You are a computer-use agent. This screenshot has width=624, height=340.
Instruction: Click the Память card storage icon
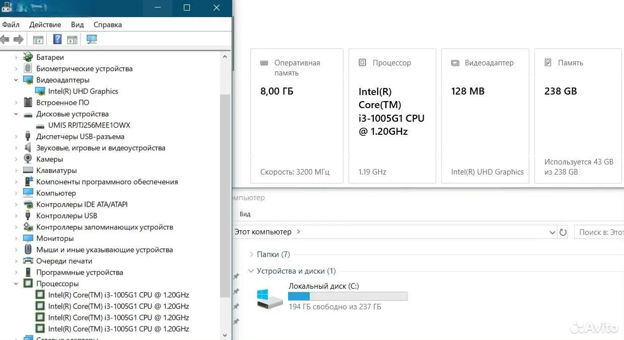[548, 62]
